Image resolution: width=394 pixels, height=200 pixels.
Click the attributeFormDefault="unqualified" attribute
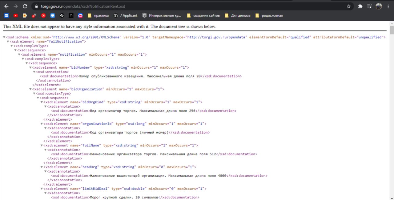tap(348, 37)
